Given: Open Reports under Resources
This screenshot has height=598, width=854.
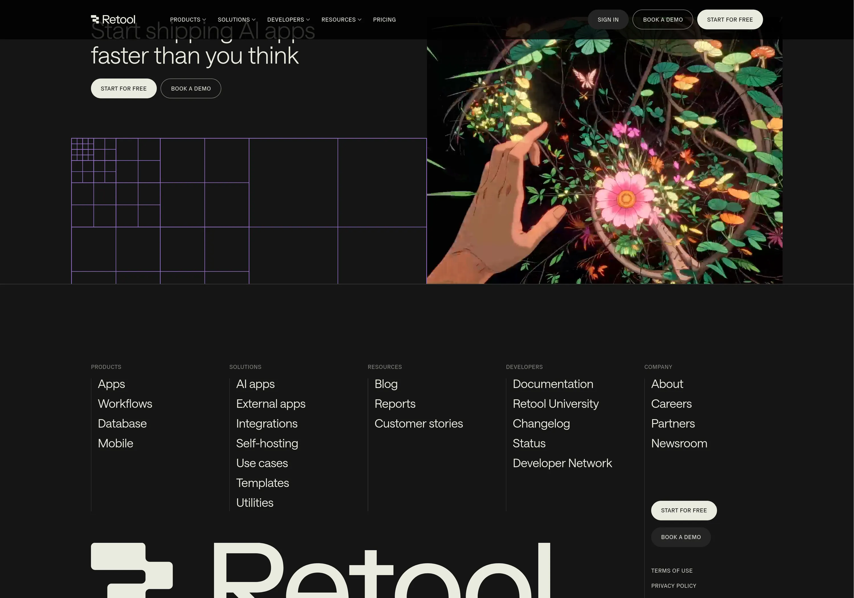Looking at the screenshot, I should point(395,404).
